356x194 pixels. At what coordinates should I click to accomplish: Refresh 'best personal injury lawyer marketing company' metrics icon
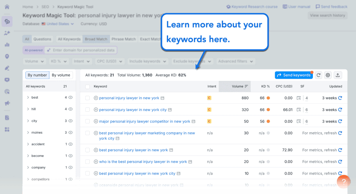pos(340,133)
